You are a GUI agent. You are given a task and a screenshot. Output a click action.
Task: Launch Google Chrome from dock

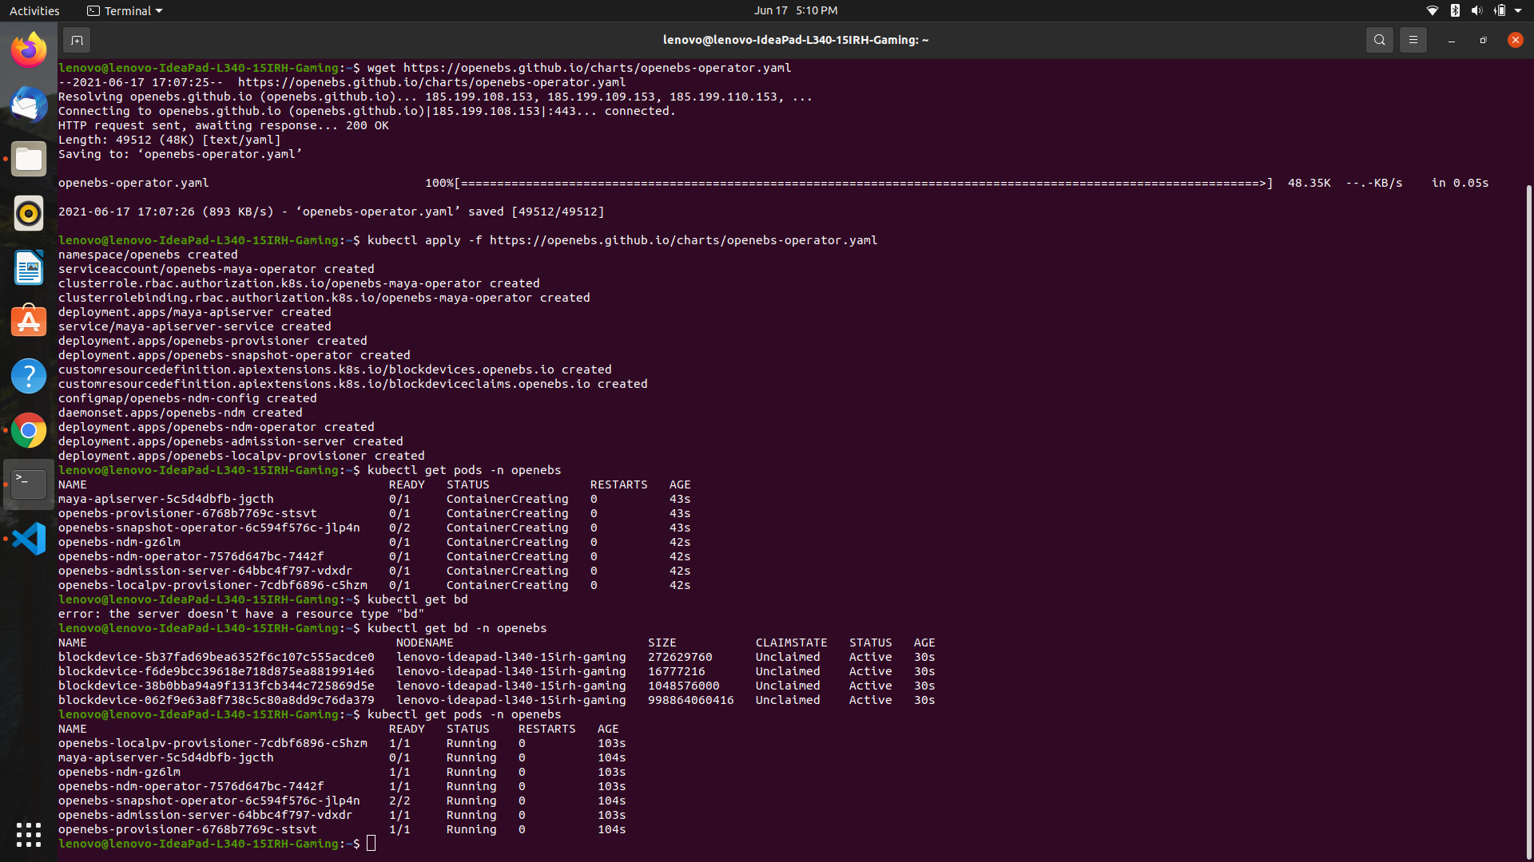[x=29, y=430]
